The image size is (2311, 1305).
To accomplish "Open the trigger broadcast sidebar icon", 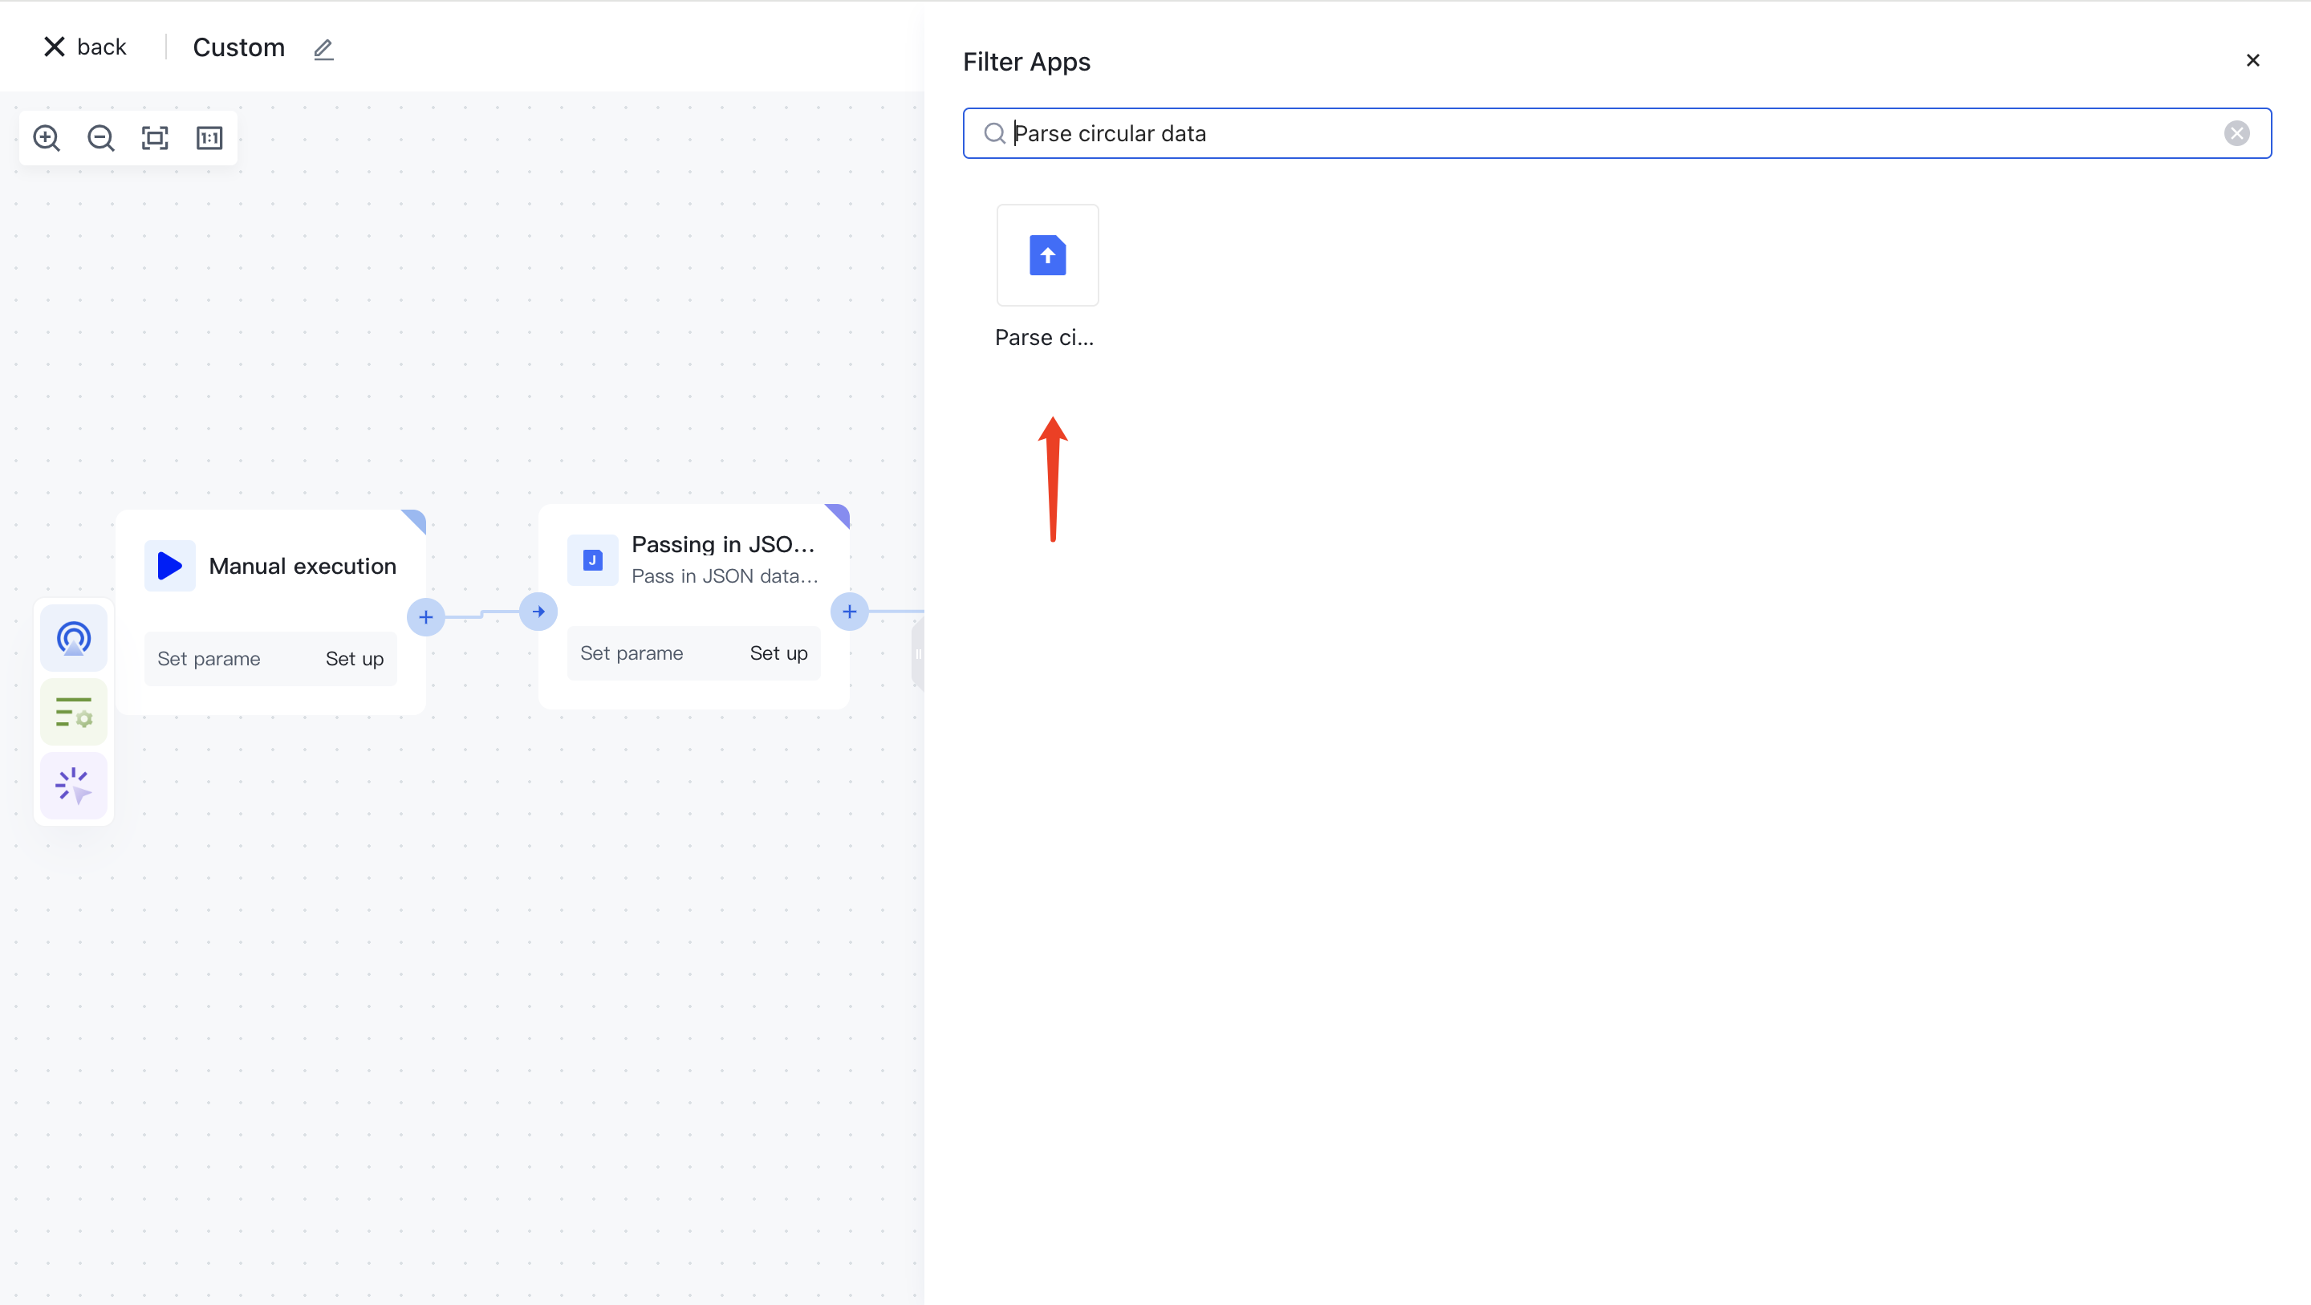I will [74, 639].
